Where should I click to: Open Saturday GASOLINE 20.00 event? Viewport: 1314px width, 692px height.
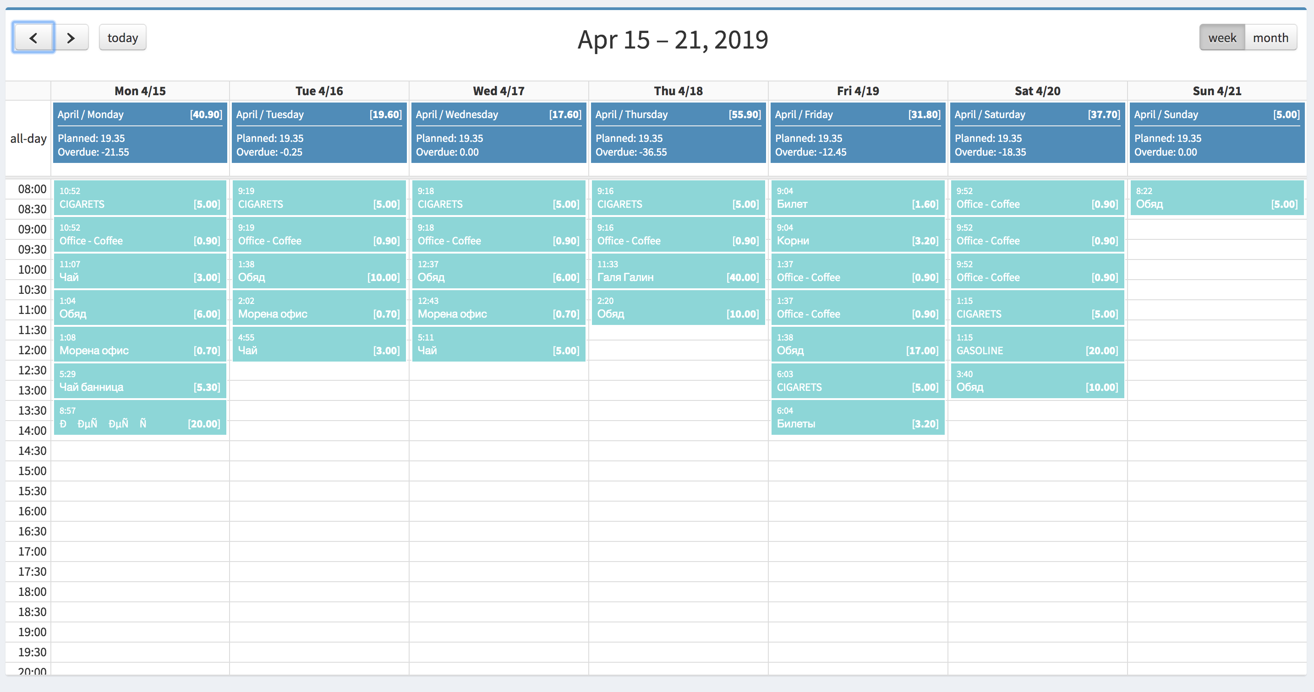[1037, 345]
